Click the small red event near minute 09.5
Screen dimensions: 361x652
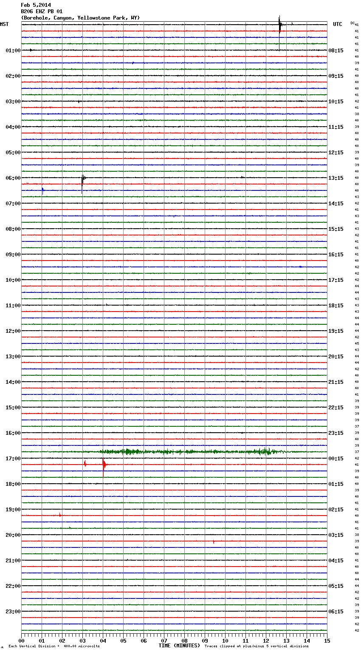point(213,541)
